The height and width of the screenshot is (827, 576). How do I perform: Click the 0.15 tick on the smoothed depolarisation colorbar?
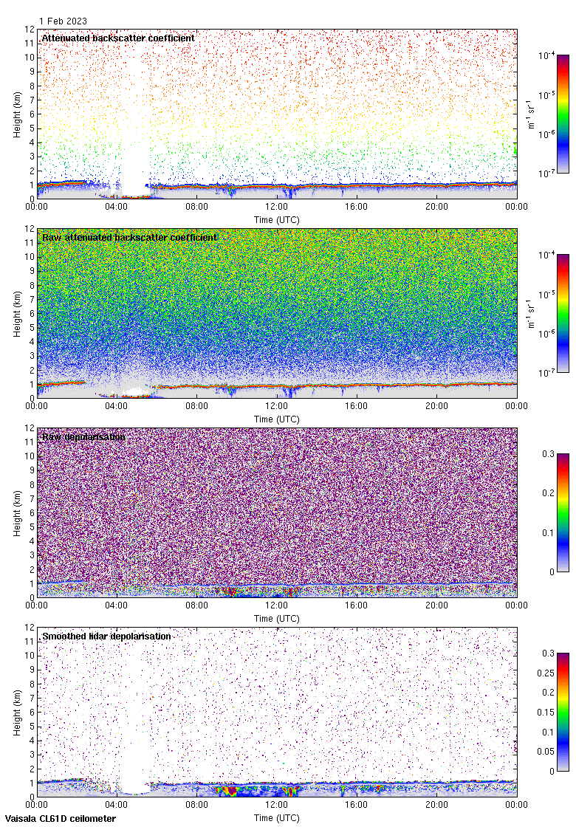tap(546, 713)
